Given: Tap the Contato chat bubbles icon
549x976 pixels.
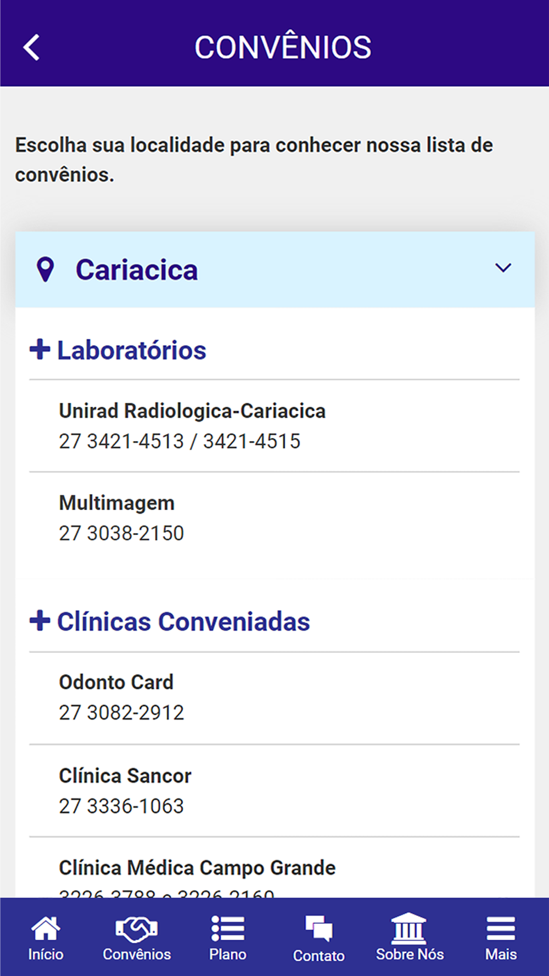Looking at the screenshot, I should tap(319, 929).
